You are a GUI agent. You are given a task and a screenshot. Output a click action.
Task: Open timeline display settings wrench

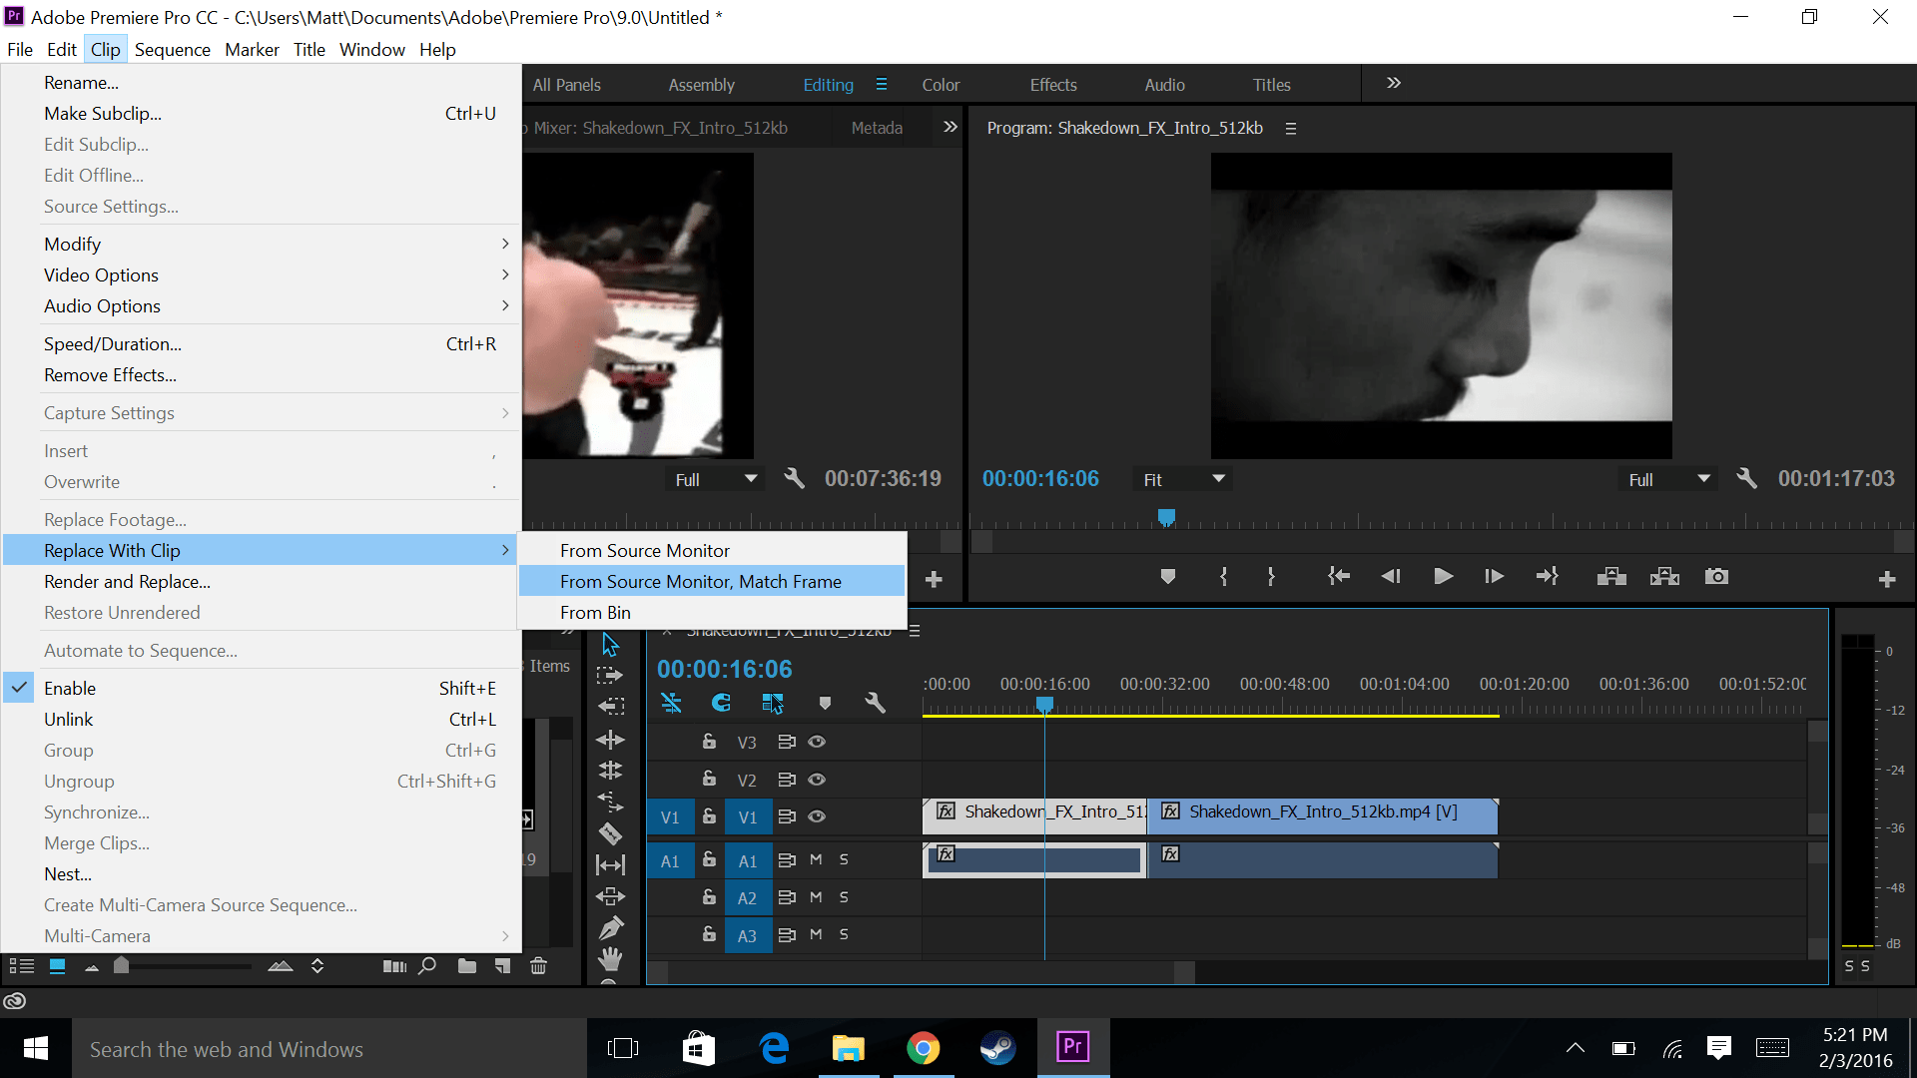tap(875, 704)
